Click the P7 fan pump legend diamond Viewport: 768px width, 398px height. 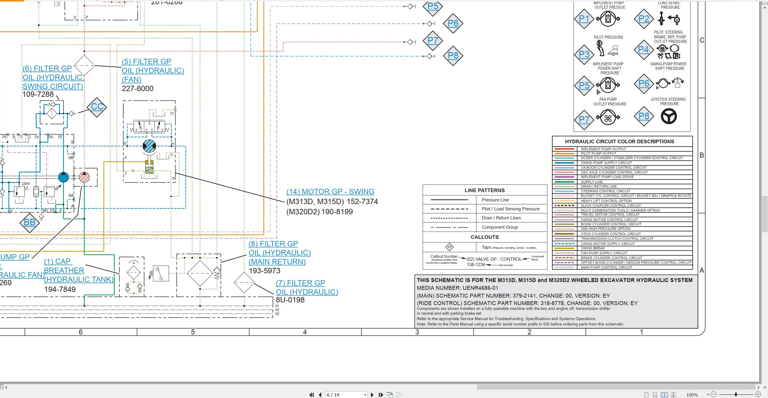584,120
